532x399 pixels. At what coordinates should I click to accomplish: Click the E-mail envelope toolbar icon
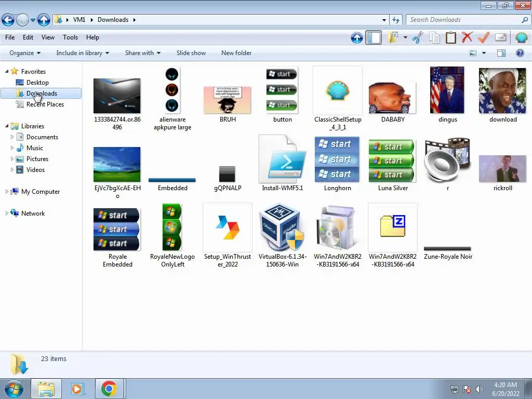point(500,37)
